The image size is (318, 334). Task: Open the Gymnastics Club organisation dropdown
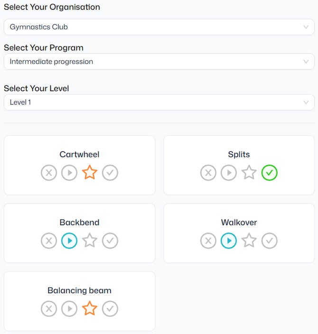click(159, 27)
